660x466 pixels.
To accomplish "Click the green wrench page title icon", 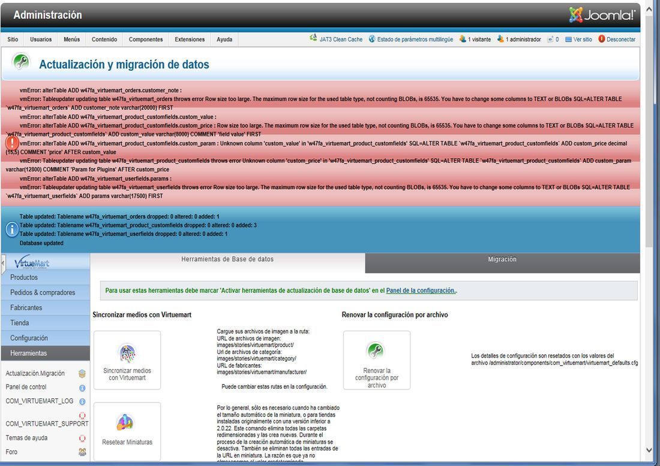I will coord(21,62).
